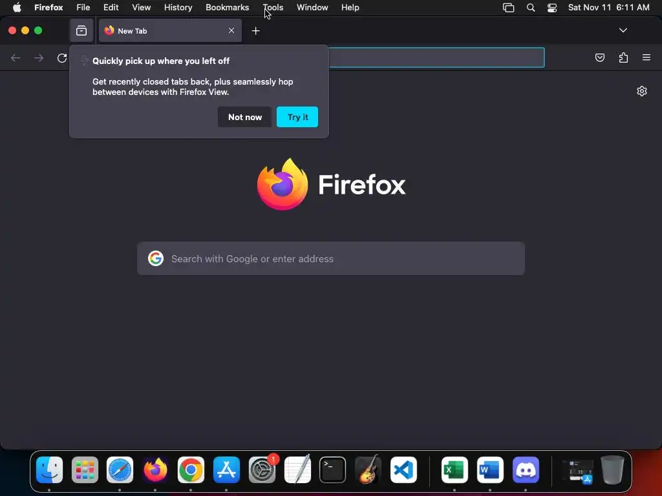Screen dimensions: 662x496
Task: Launch Discord from the Dock
Action: point(526,470)
